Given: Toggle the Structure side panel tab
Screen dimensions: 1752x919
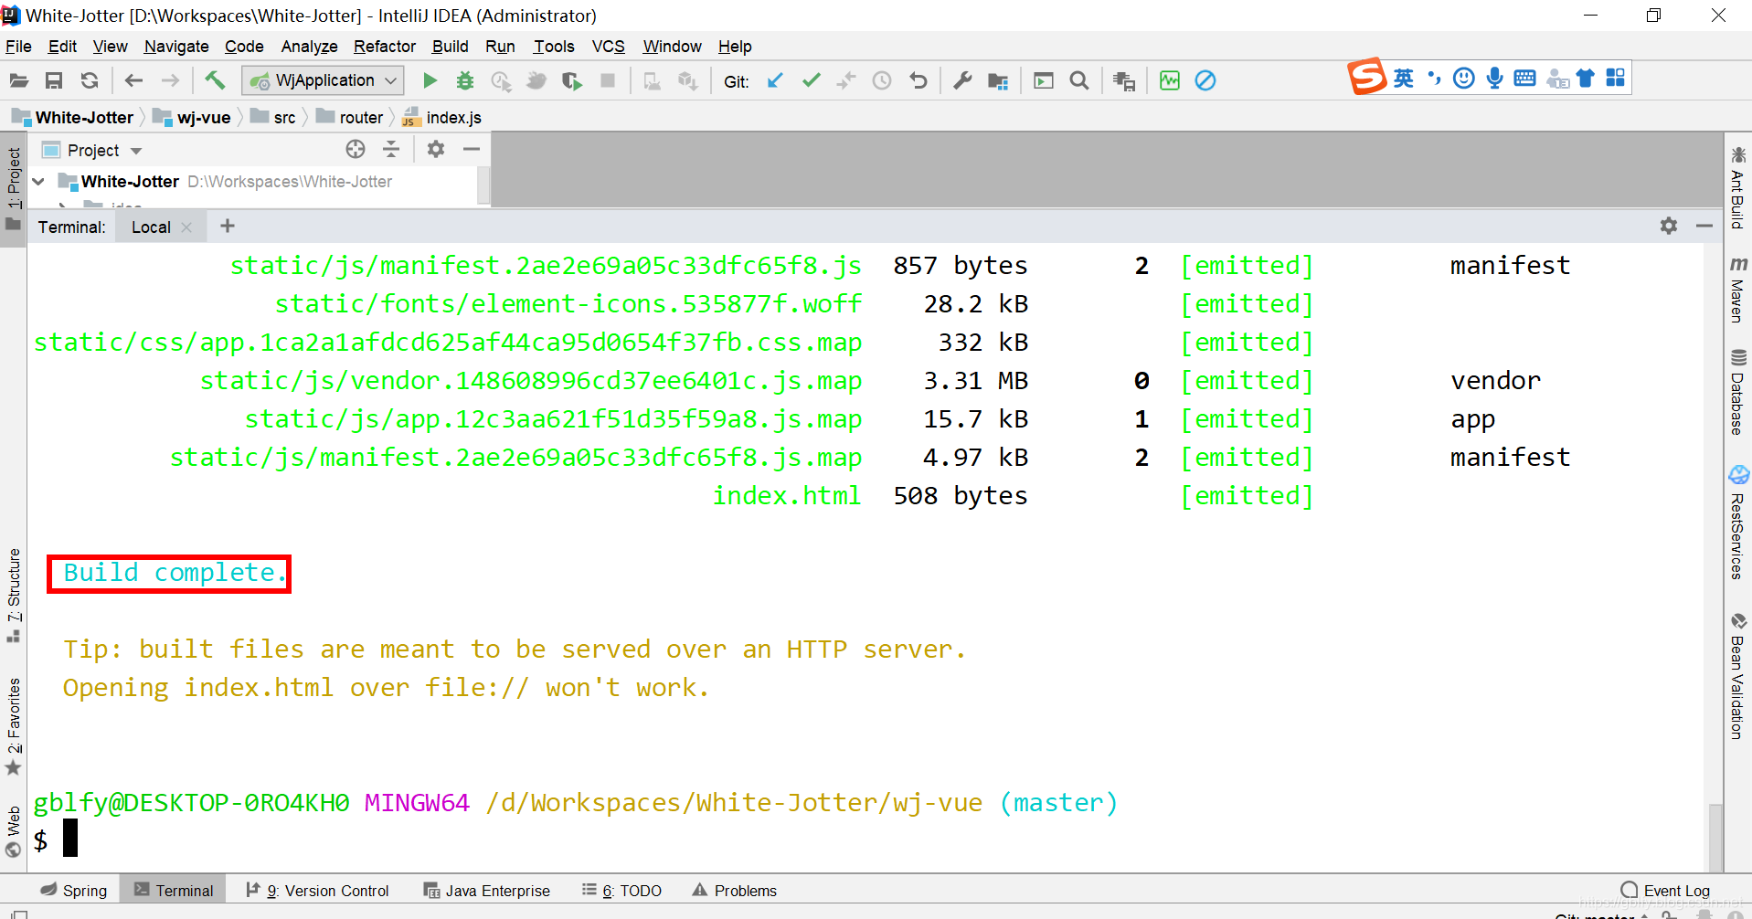Looking at the screenshot, I should point(14,595).
